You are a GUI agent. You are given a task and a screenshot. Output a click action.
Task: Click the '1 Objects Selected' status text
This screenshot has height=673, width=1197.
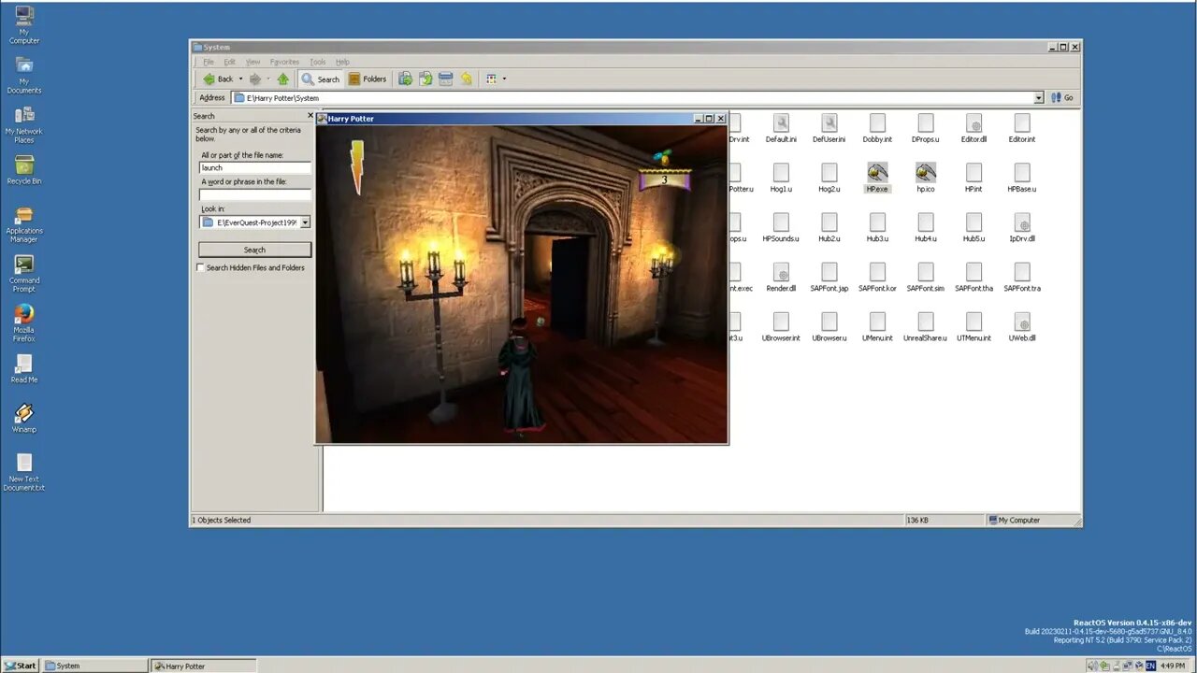click(222, 520)
